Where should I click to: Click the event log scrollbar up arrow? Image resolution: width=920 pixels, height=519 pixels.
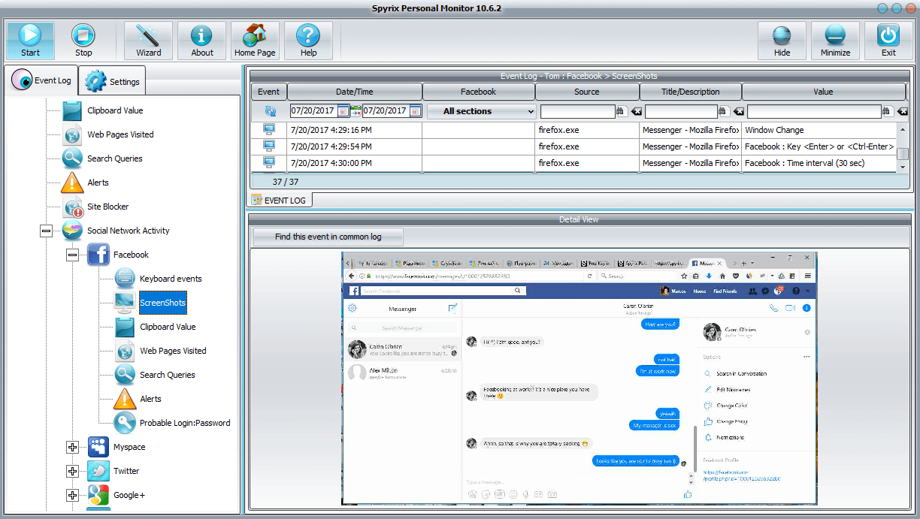(x=903, y=128)
